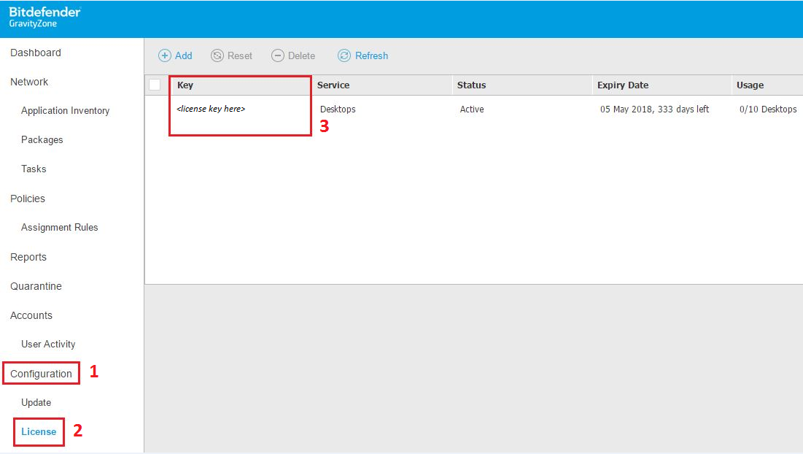Sort by the Key column header

[185, 85]
